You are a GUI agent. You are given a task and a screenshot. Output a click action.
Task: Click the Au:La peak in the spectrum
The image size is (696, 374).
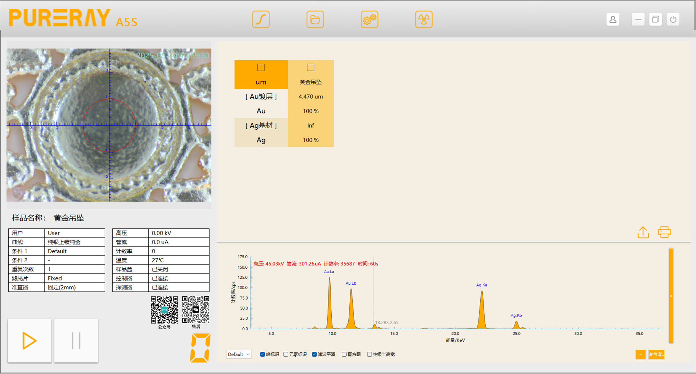pos(330,302)
